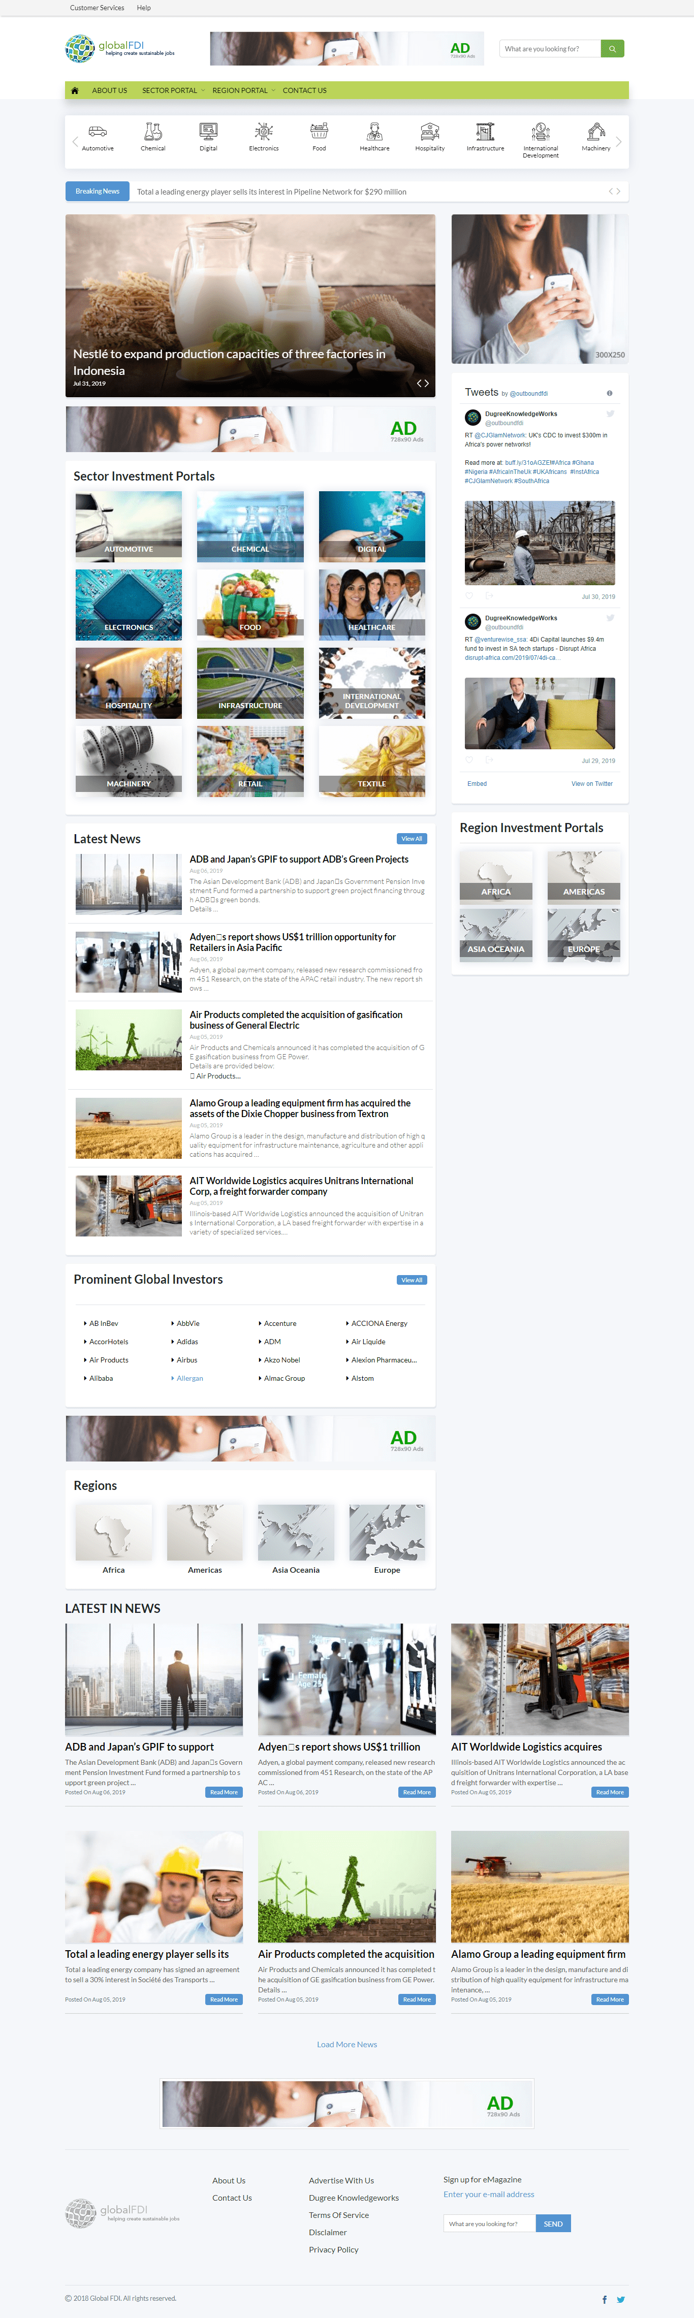Click the breaking news ticker arrows
Screen dimensions: 694x2318
coord(615,191)
